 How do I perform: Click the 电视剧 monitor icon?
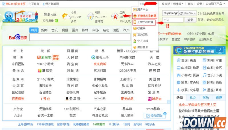point(179,68)
